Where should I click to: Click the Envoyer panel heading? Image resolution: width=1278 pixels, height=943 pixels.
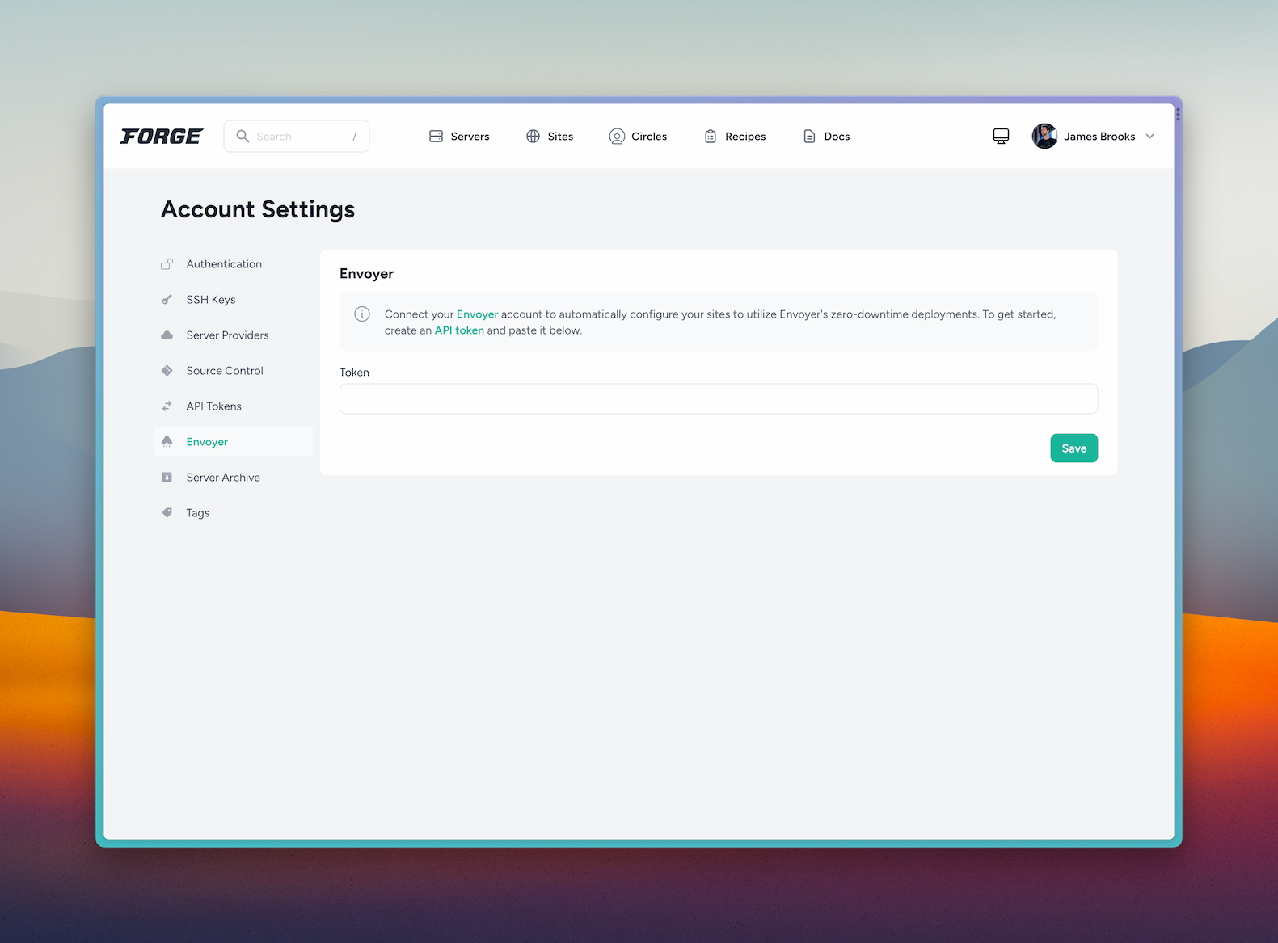[366, 273]
